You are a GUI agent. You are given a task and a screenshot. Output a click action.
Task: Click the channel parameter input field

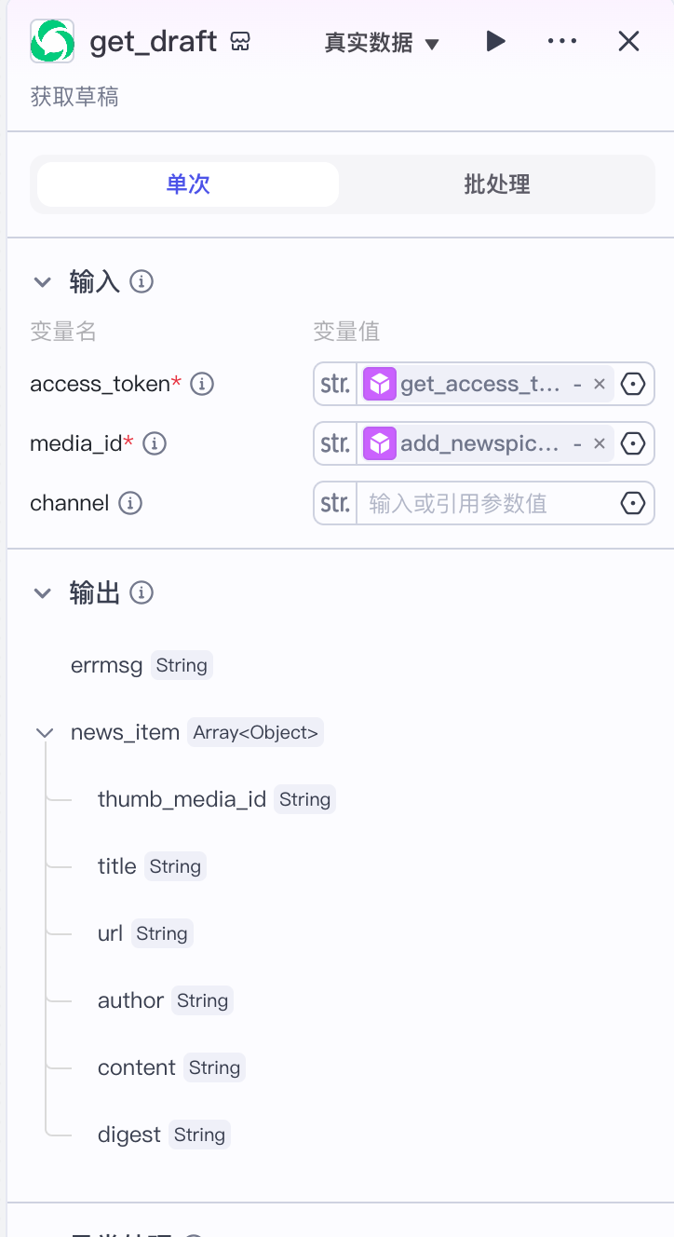[x=475, y=503]
